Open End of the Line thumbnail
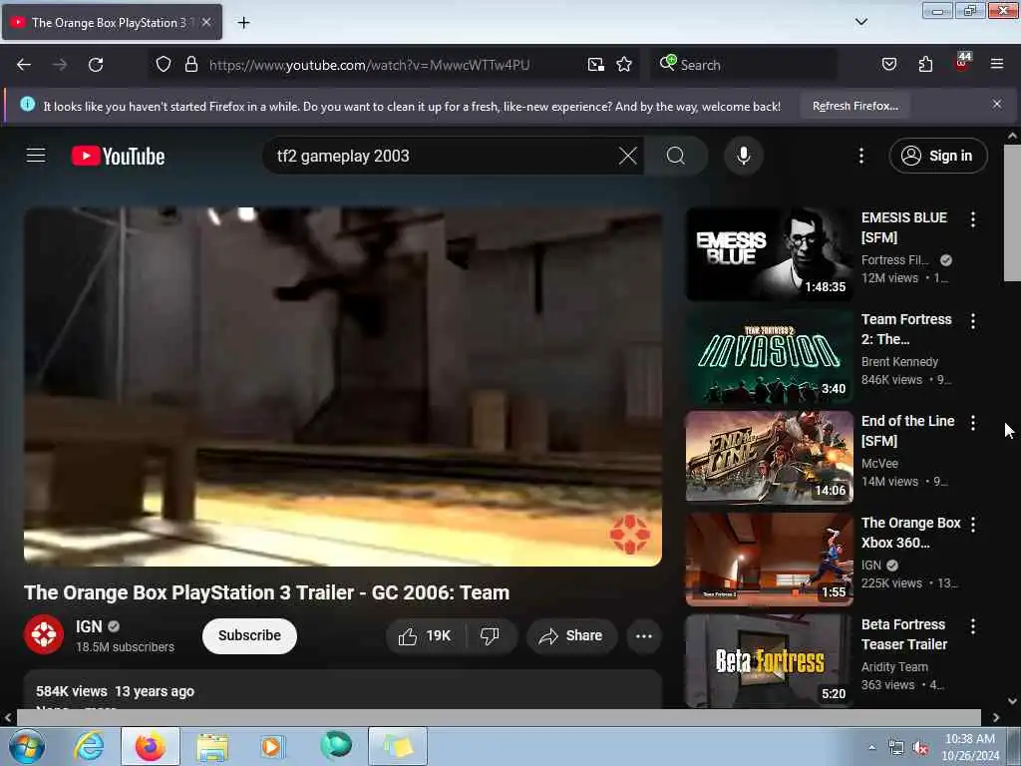This screenshot has width=1021, height=766. [x=769, y=457]
